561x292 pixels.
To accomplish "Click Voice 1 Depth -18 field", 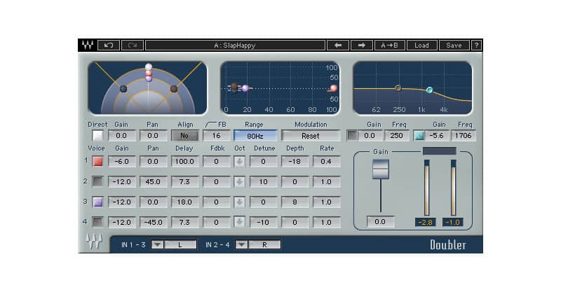I will 295,162.
